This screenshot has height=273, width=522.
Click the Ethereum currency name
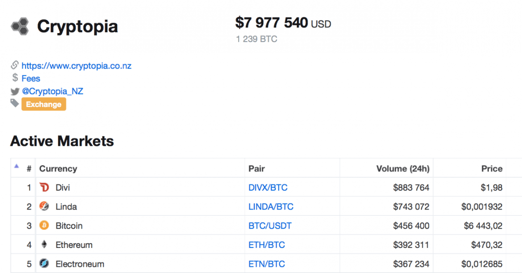74,245
